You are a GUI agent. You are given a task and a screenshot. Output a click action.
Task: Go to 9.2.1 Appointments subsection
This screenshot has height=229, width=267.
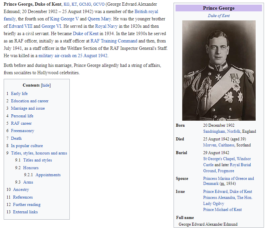(x=48, y=175)
